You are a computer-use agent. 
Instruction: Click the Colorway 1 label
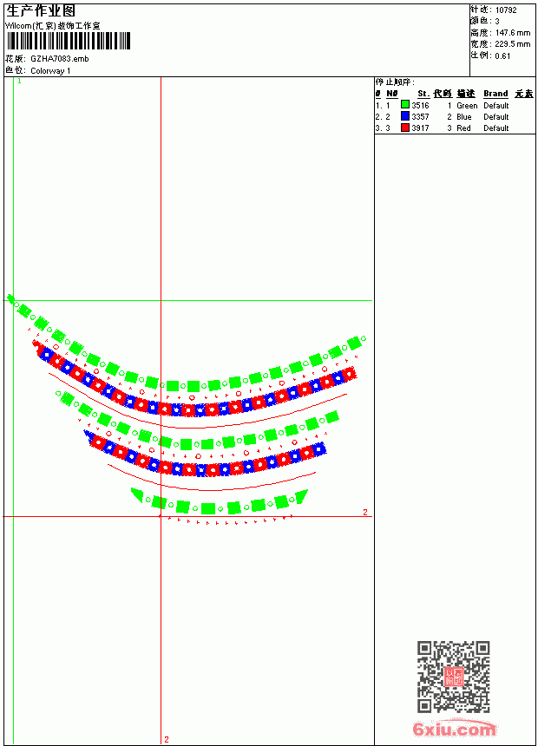50,71
